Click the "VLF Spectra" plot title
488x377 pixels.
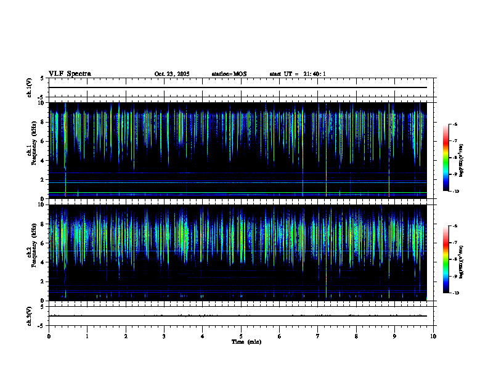point(70,74)
